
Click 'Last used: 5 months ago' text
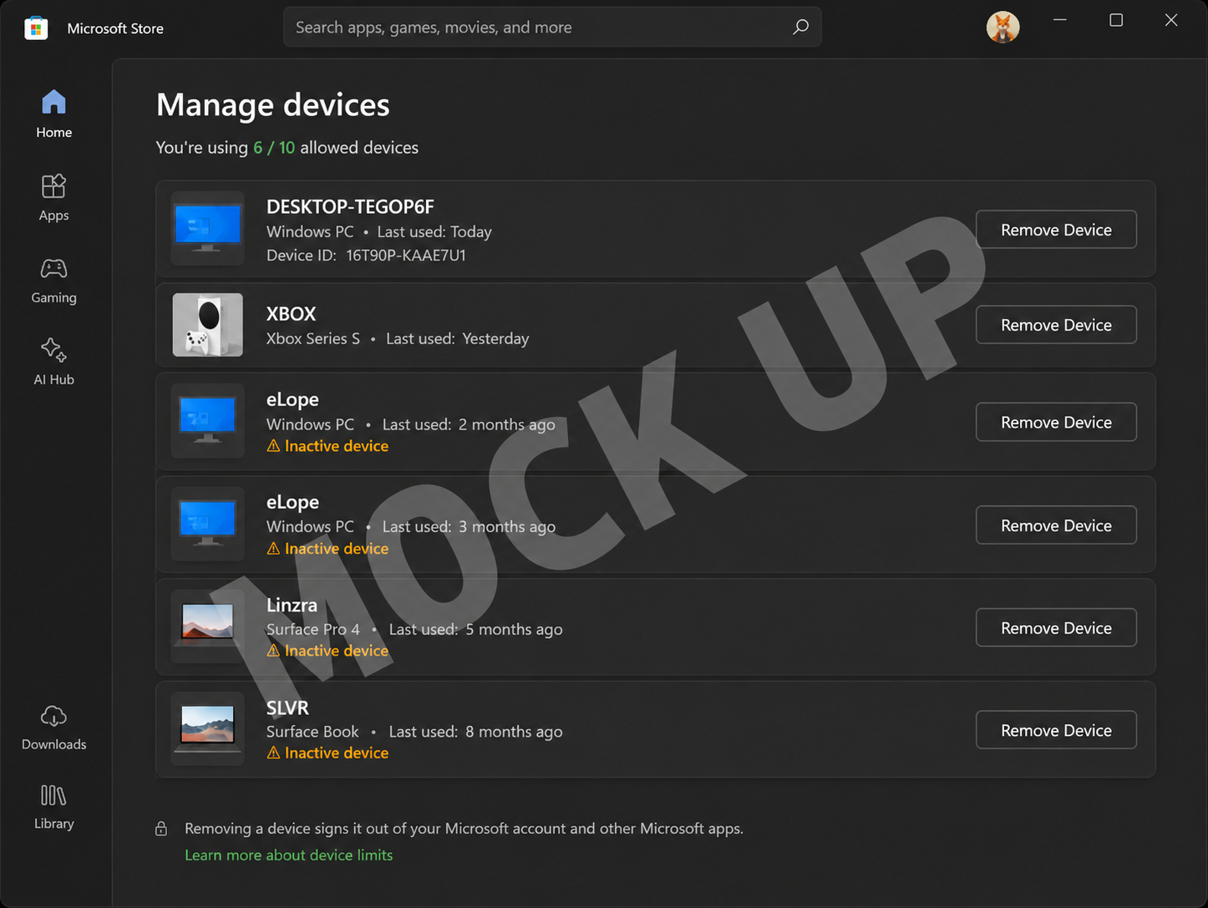(x=476, y=630)
